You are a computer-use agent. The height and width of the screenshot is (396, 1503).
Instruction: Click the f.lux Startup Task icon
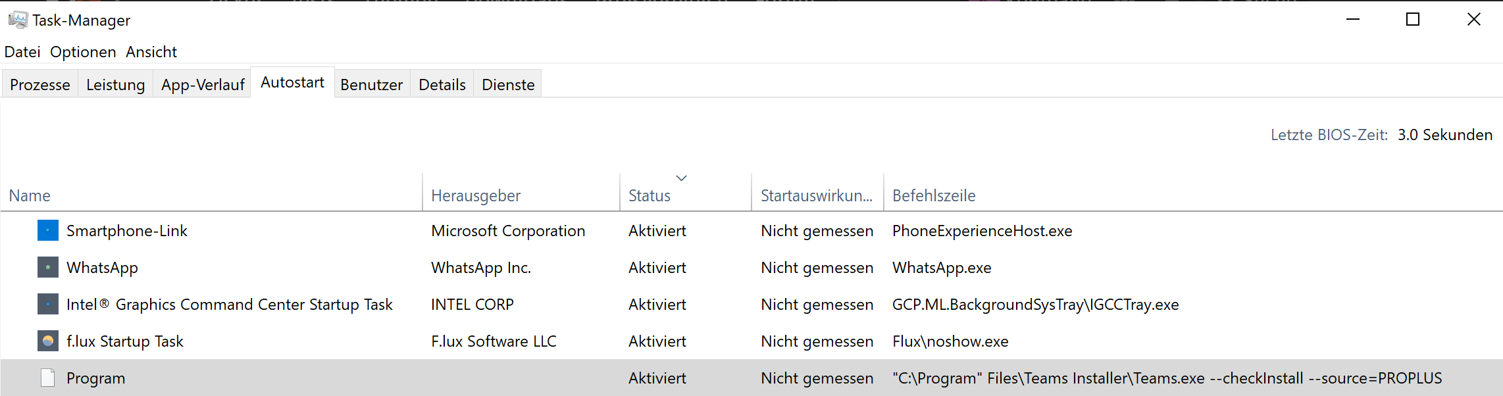48,341
